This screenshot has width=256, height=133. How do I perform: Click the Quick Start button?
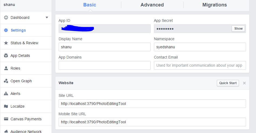tap(228, 83)
